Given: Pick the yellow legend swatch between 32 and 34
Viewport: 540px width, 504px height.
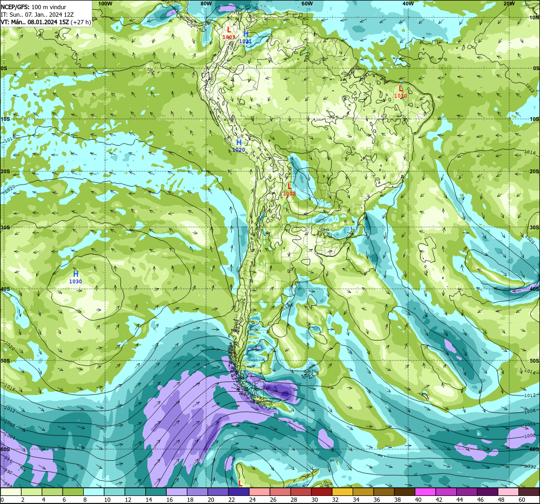Looking at the screenshot, I should pos(342,492).
